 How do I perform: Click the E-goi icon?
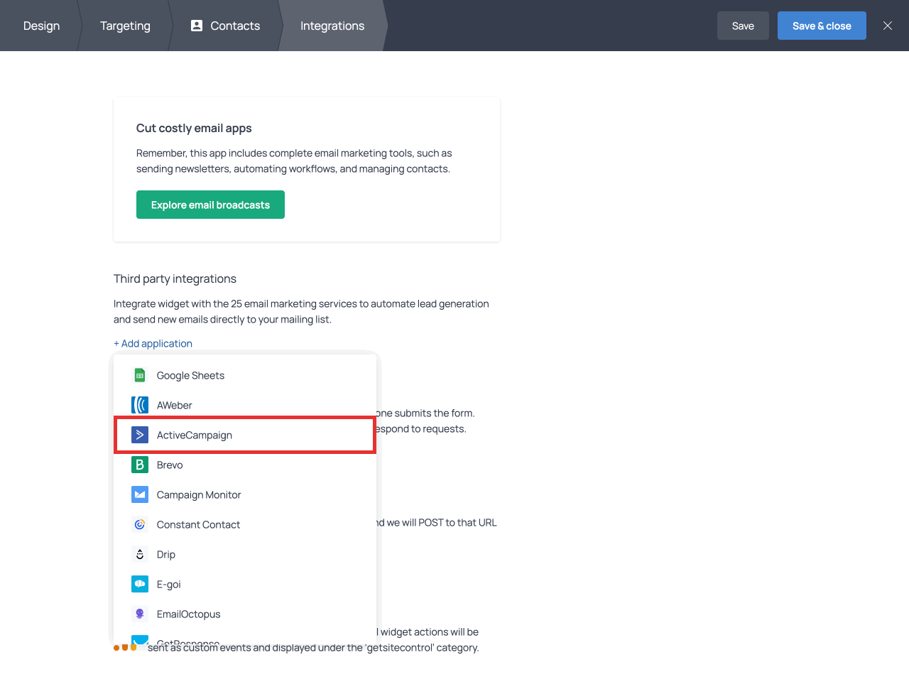[140, 584]
